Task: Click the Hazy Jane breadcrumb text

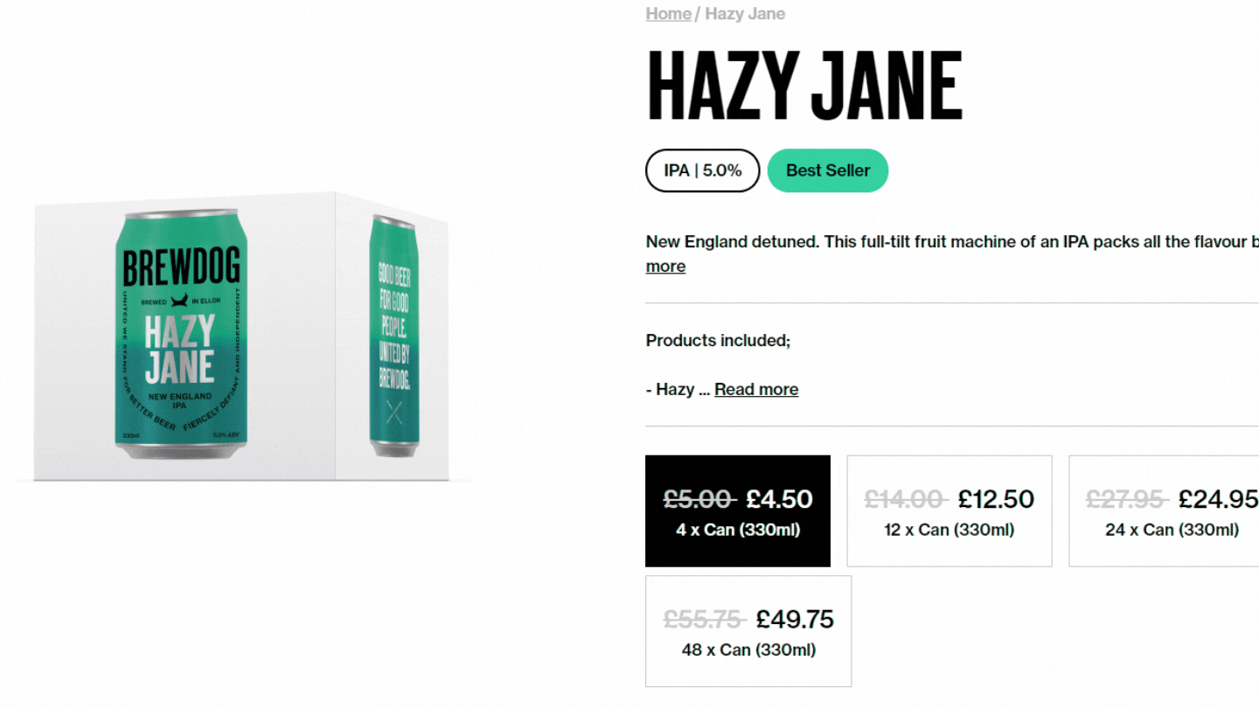Action: point(745,14)
